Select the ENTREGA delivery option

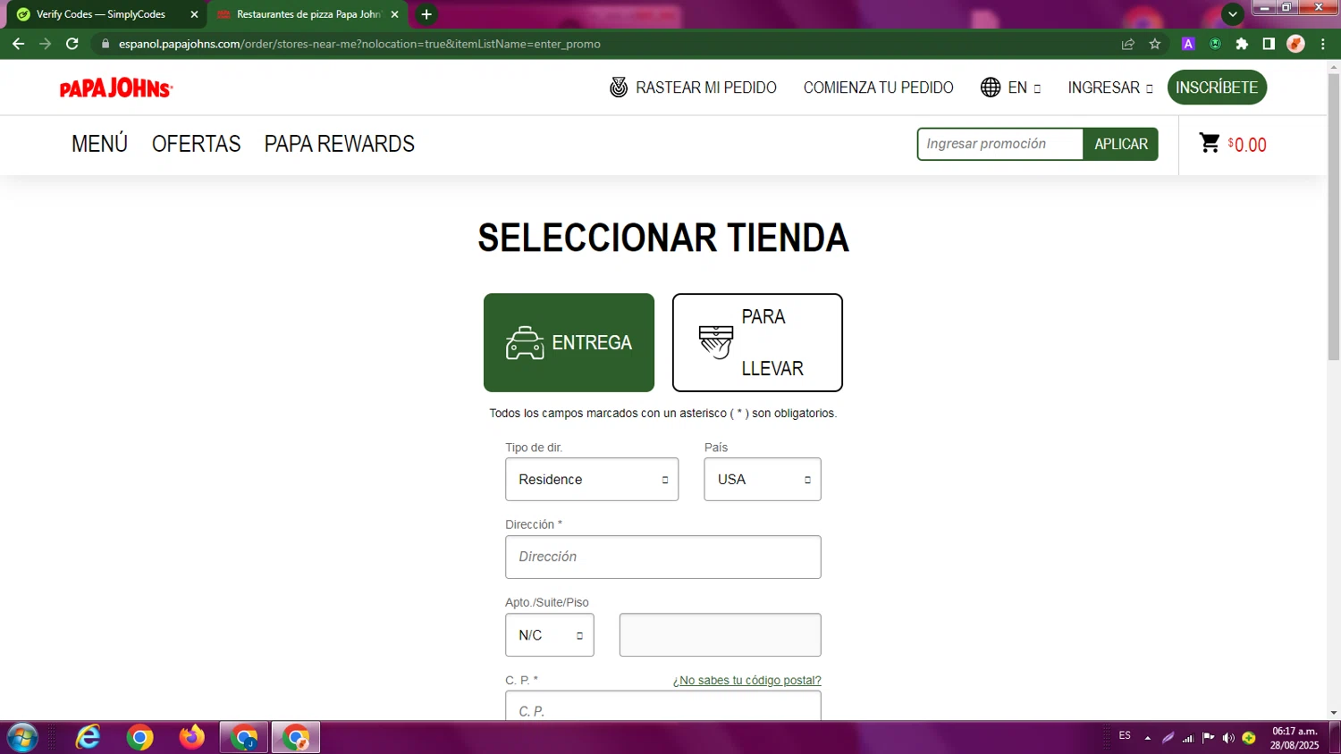(569, 343)
